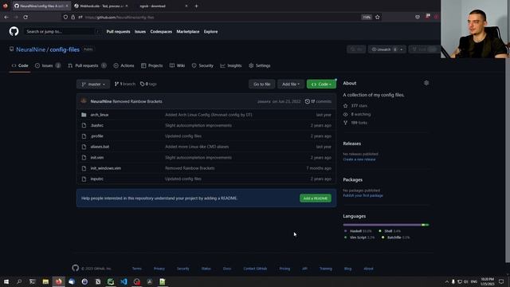The width and height of the screenshot is (510, 287).
Task: Switch to the Actions tab
Action: (124, 65)
